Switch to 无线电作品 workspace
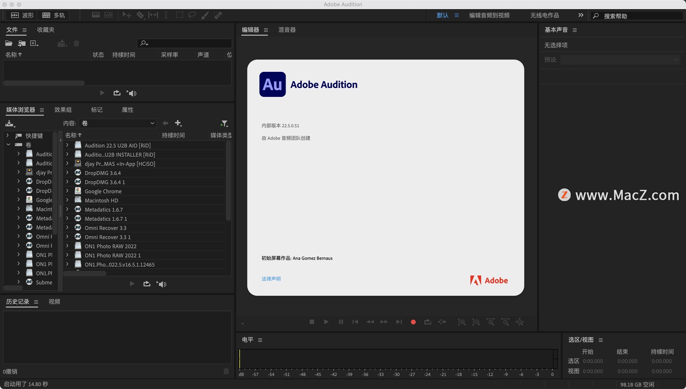The width and height of the screenshot is (686, 389). pos(545,15)
